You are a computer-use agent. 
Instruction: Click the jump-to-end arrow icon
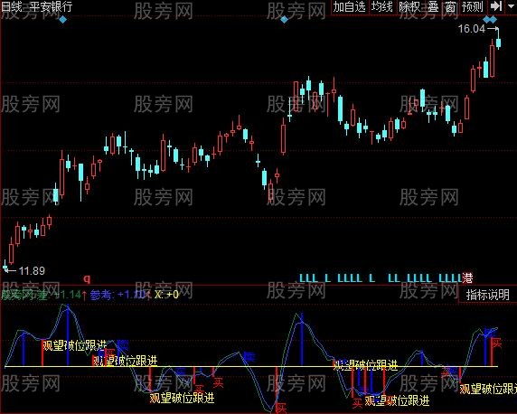click(495, 6)
